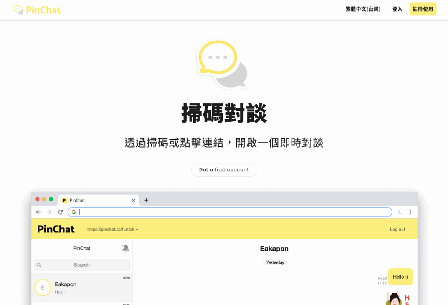448x305 pixels.
Task: Click the Search field in chat list
Action: point(82,265)
